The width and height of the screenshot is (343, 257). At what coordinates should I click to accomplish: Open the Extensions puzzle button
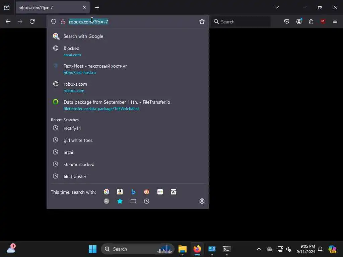click(x=311, y=21)
